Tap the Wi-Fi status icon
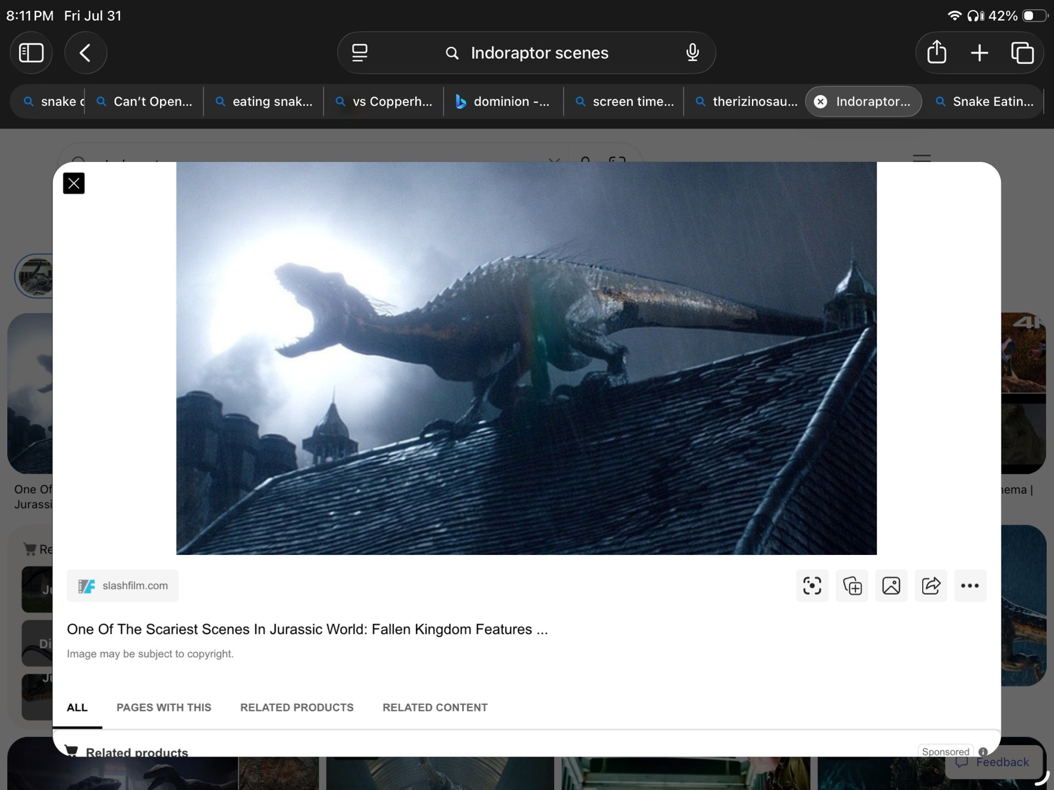Screen dimensions: 1054x790 click(954, 15)
